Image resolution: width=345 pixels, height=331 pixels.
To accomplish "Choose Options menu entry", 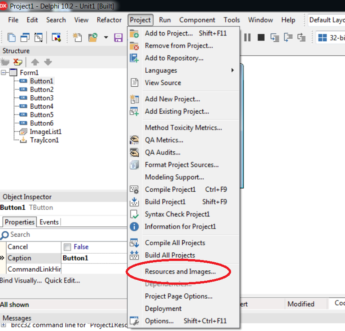I will coord(183,321).
